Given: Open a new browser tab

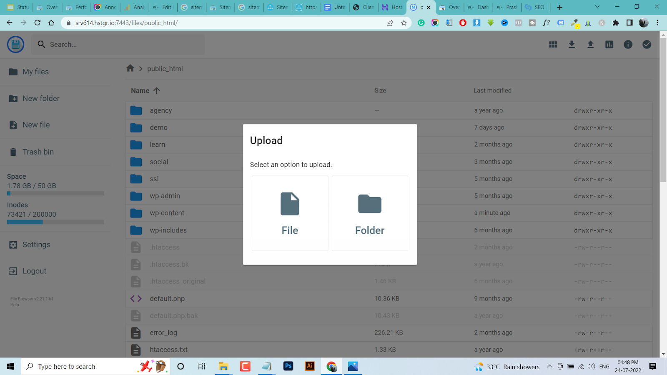Looking at the screenshot, I should 559,7.
